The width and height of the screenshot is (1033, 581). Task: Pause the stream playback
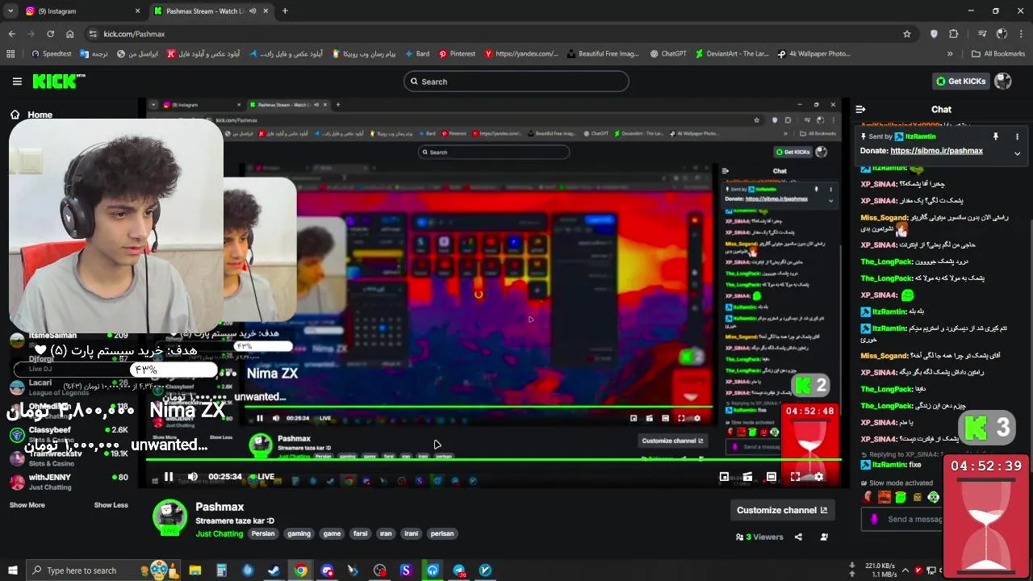click(169, 477)
